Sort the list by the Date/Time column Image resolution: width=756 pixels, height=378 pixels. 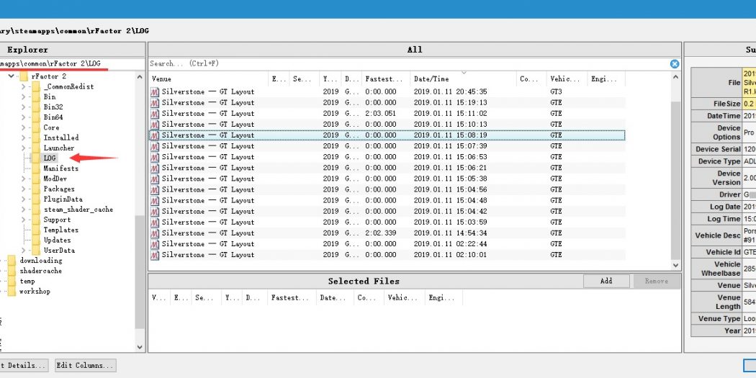click(x=463, y=78)
